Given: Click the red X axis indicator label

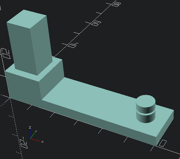Looking at the screenshot, I should [x=42, y=142].
